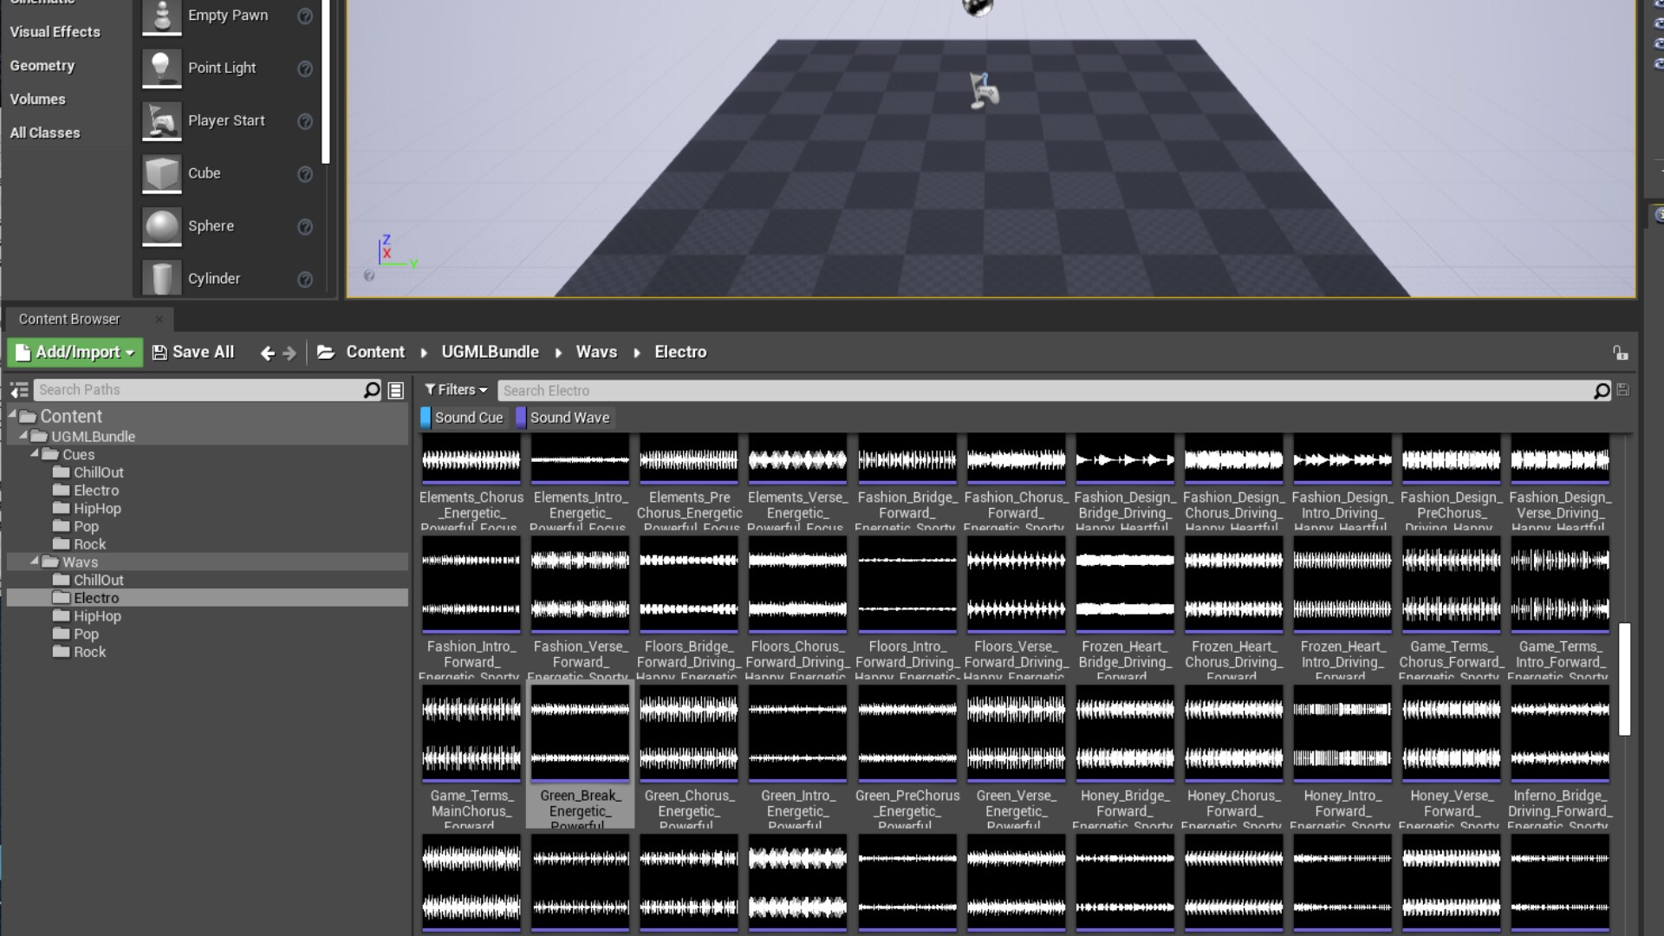
Task: Click the folder path picker icon
Action: pos(326,352)
